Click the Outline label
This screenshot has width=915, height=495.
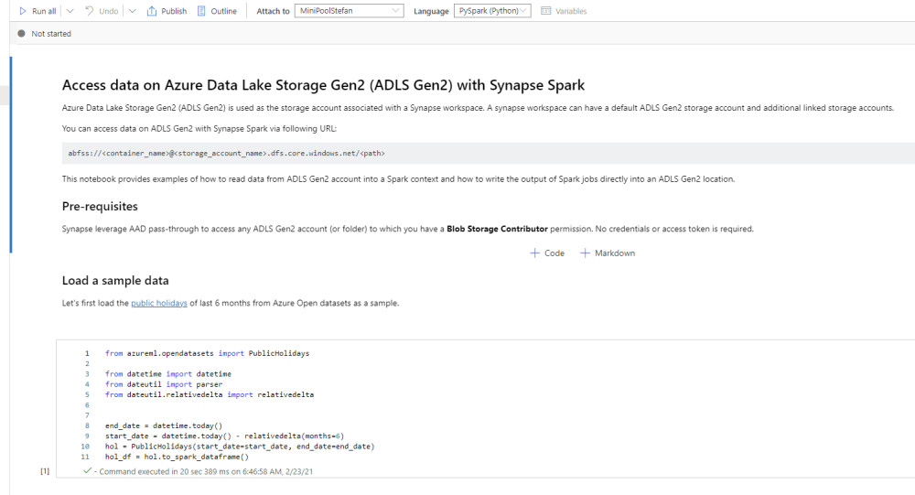coord(223,11)
